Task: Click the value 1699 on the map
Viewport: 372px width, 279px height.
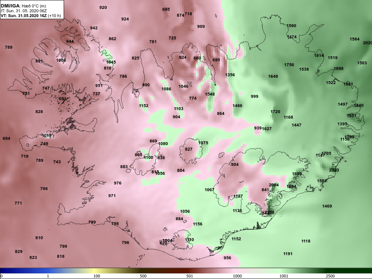Action: pos(297,174)
